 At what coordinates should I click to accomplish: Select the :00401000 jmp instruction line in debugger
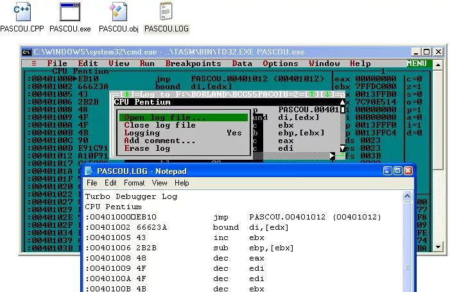coord(176,78)
